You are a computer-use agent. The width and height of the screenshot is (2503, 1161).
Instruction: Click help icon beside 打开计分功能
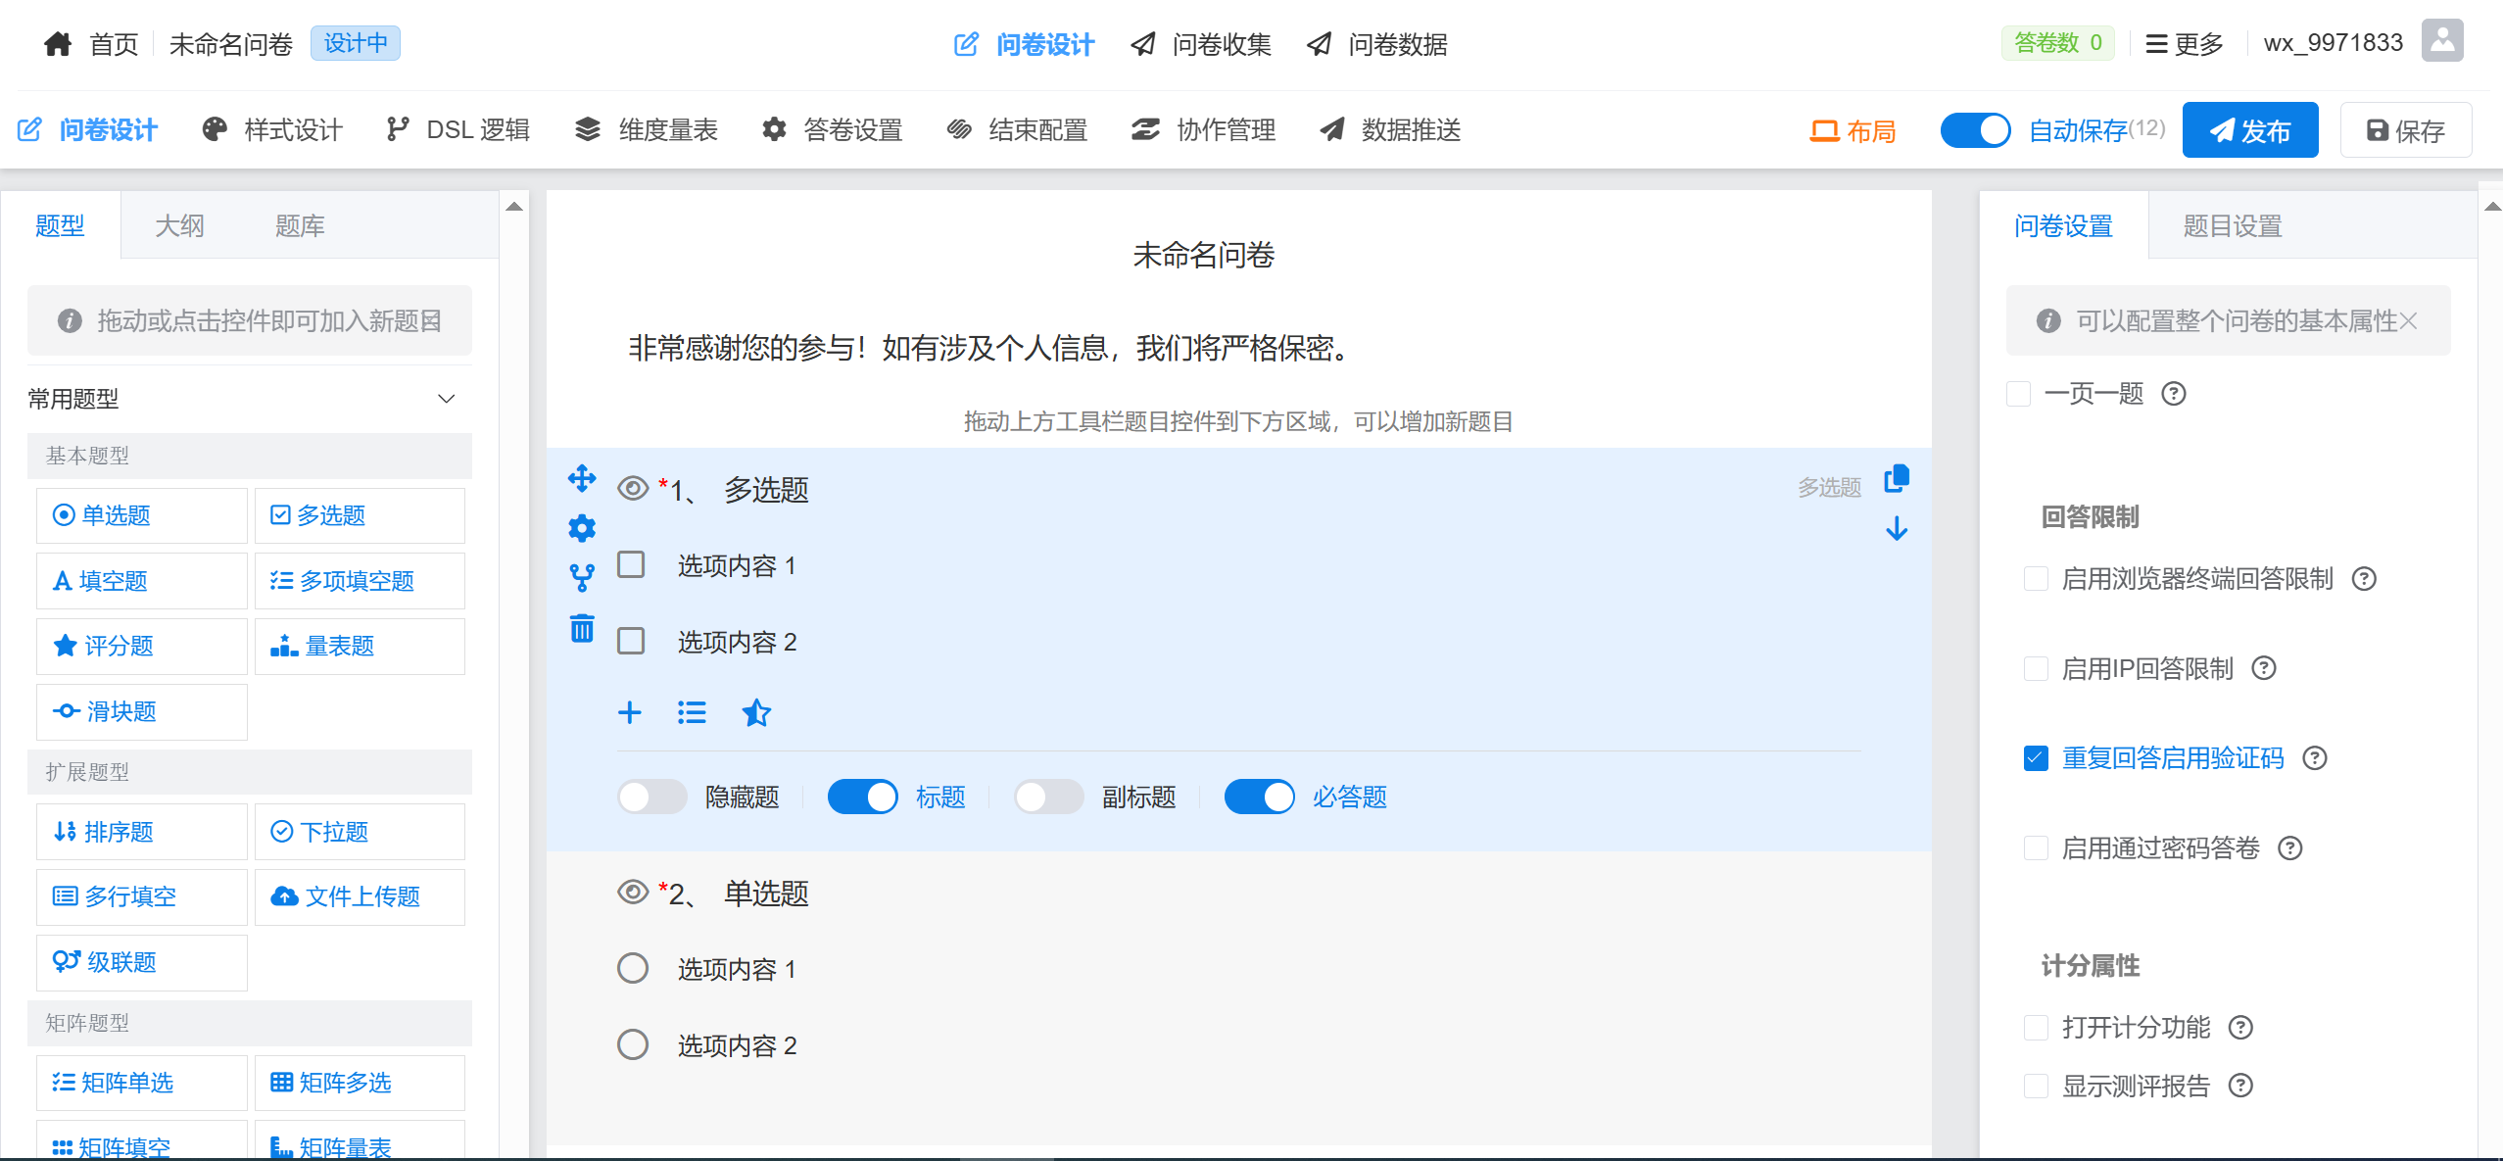[2240, 1027]
